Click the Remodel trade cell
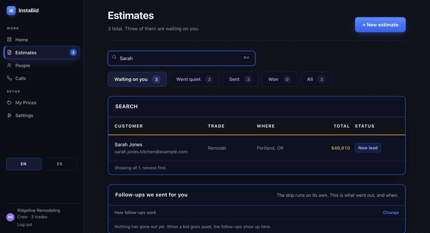Viewport: 430px width, 233px height. 217,148
